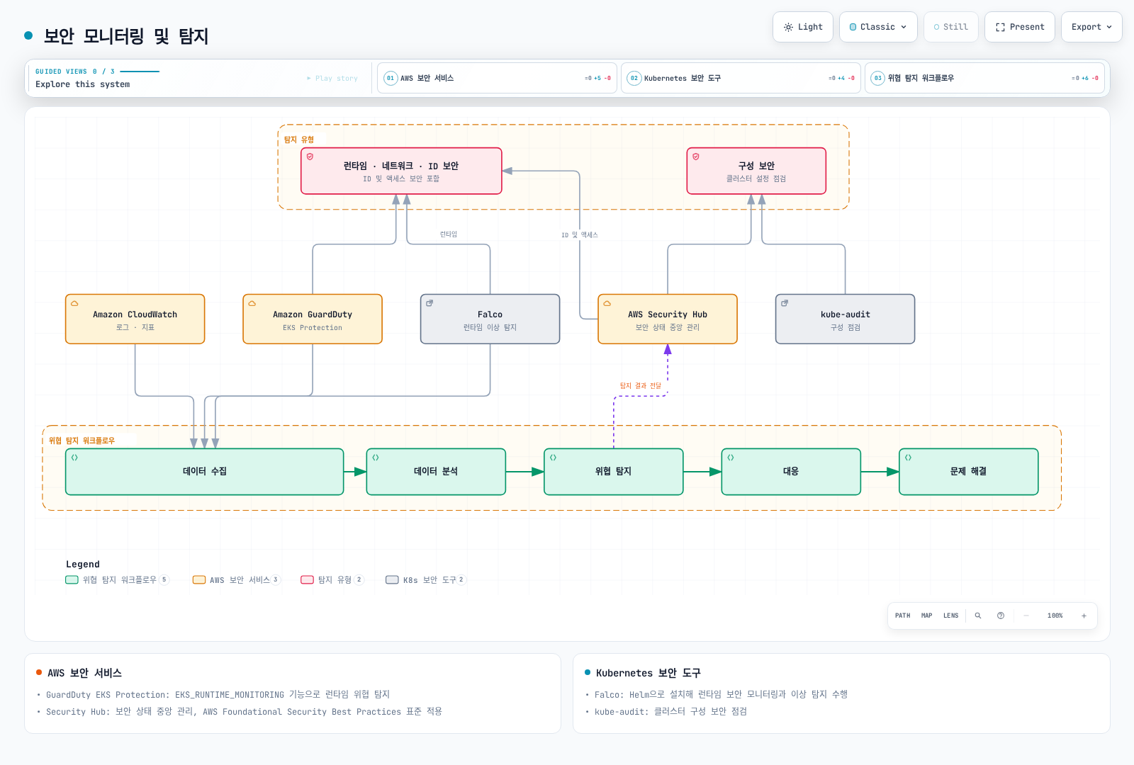The height and width of the screenshot is (765, 1134).
Task: Select the AWS Security Hub node
Action: pyautogui.click(x=668, y=319)
